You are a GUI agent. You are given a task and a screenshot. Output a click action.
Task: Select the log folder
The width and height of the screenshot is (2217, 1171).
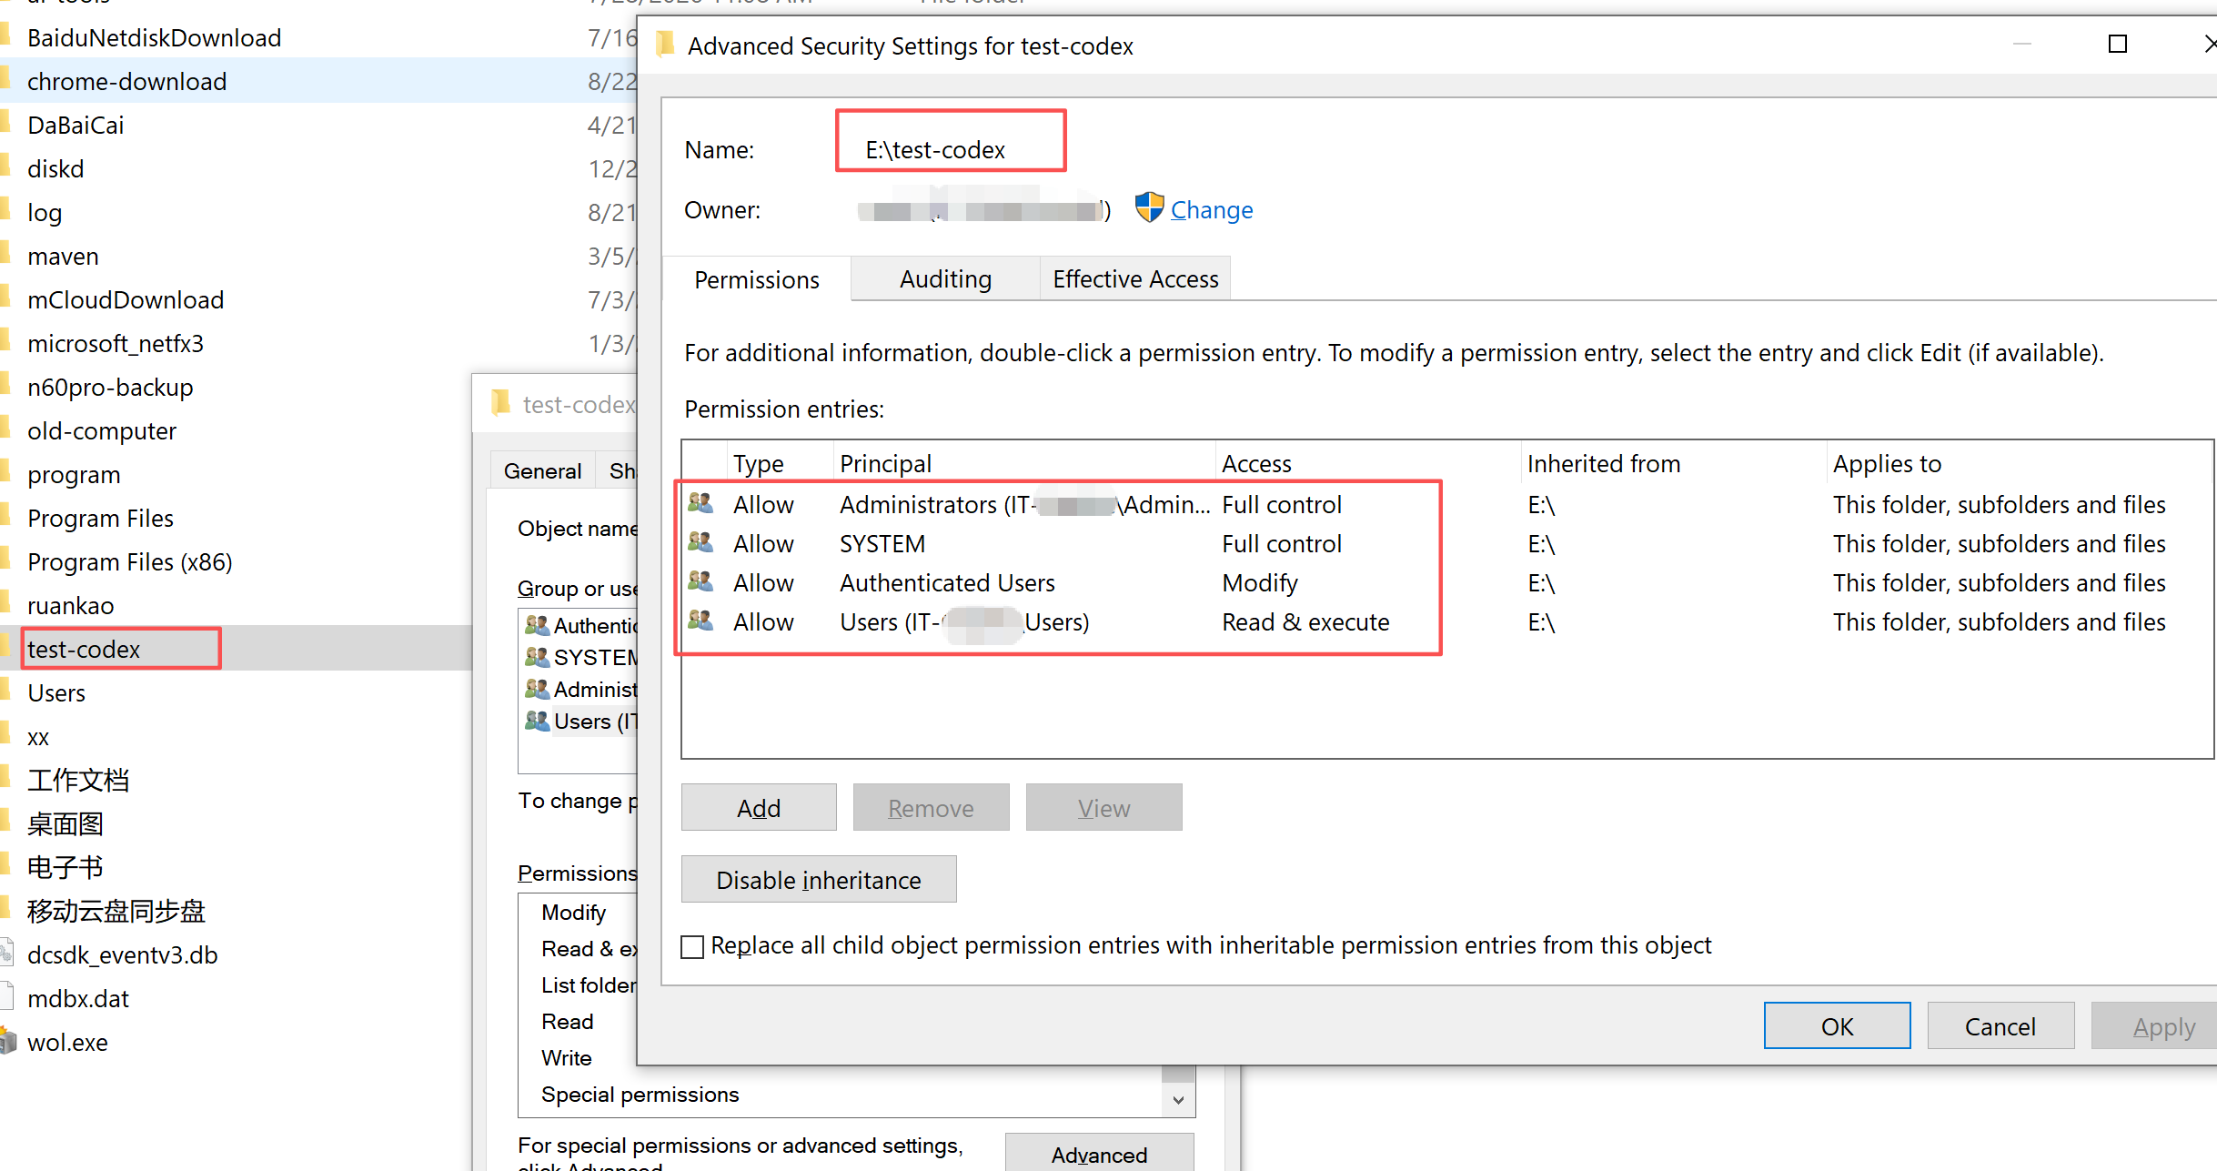coord(45,212)
